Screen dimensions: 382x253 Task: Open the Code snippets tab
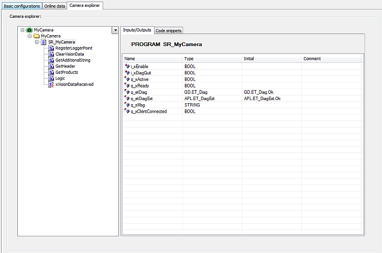[169, 31]
